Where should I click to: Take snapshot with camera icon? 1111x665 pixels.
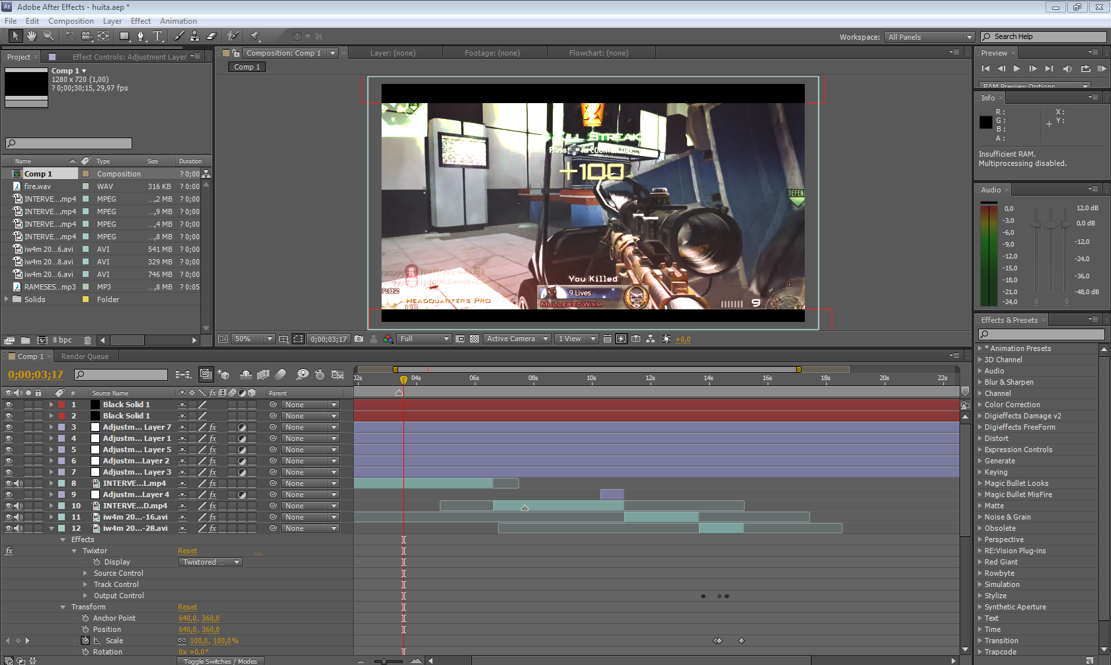358,339
